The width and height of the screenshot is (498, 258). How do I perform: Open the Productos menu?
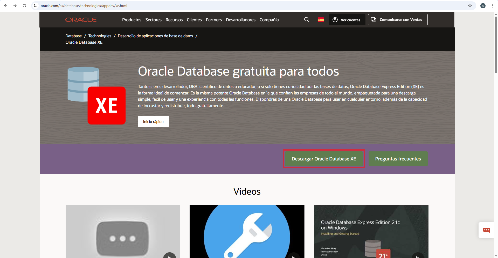(x=132, y=20)
